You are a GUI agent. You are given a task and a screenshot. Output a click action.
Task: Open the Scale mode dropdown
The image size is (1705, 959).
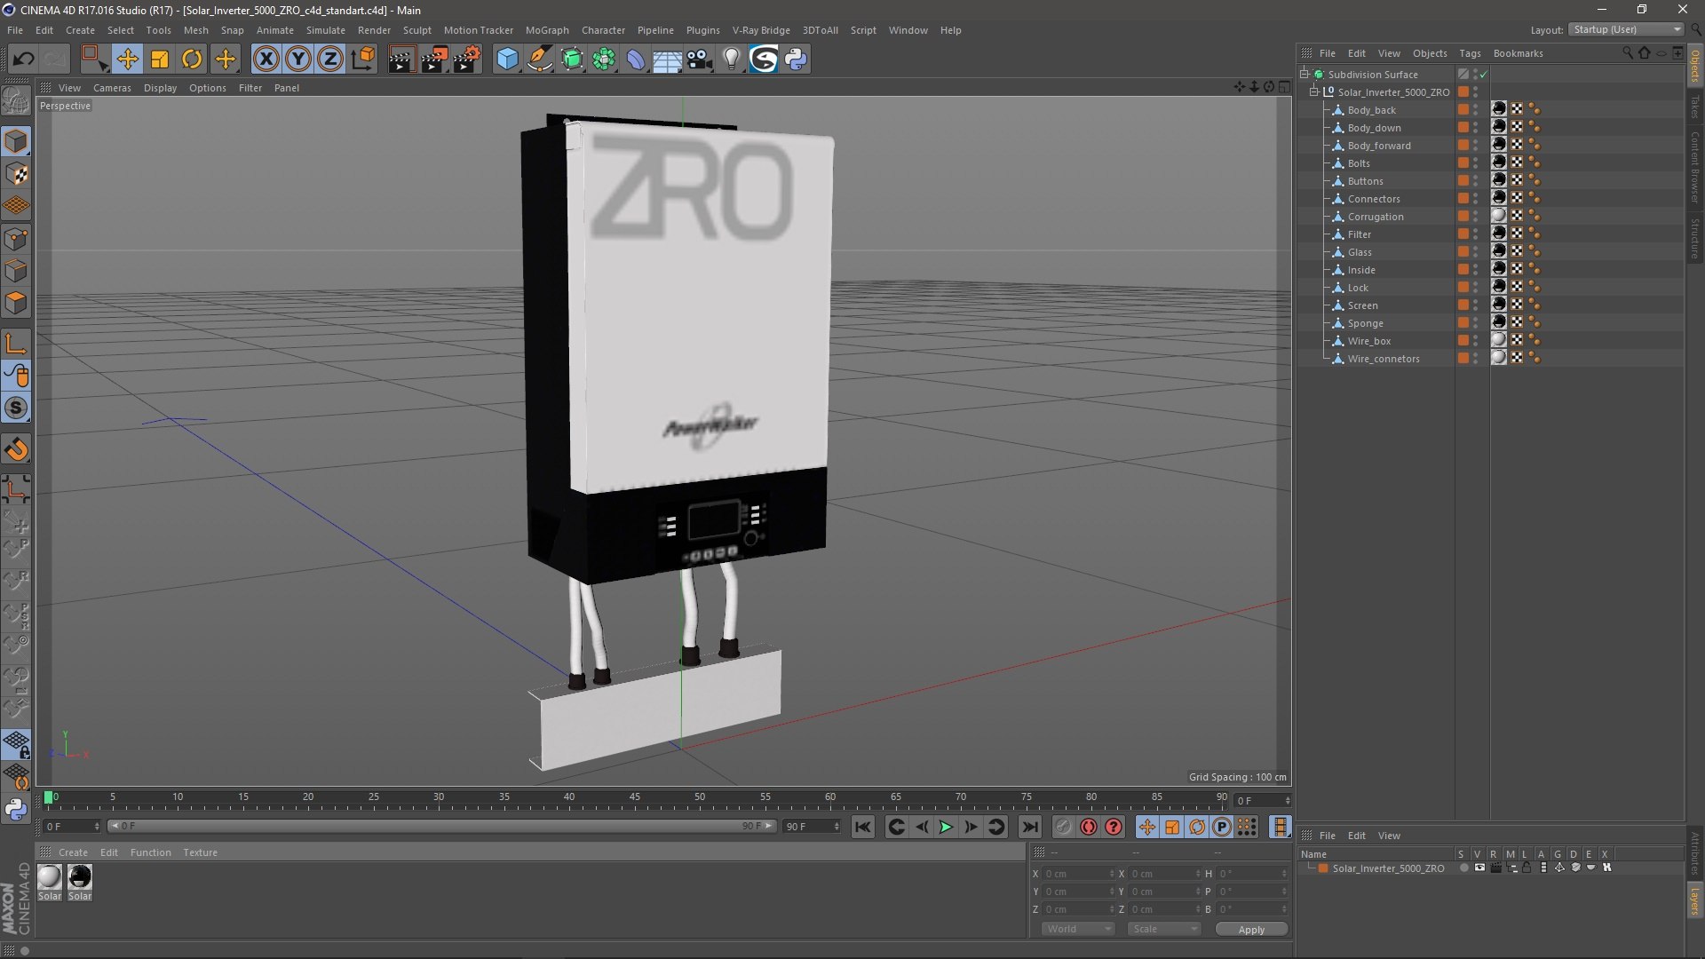click(x=1163, y=929)
